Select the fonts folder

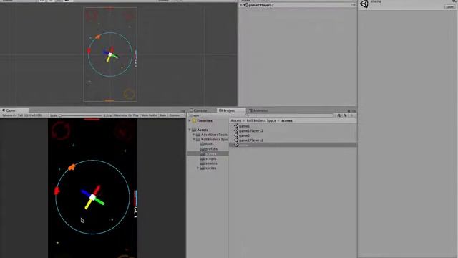click(x=207, y=144)
